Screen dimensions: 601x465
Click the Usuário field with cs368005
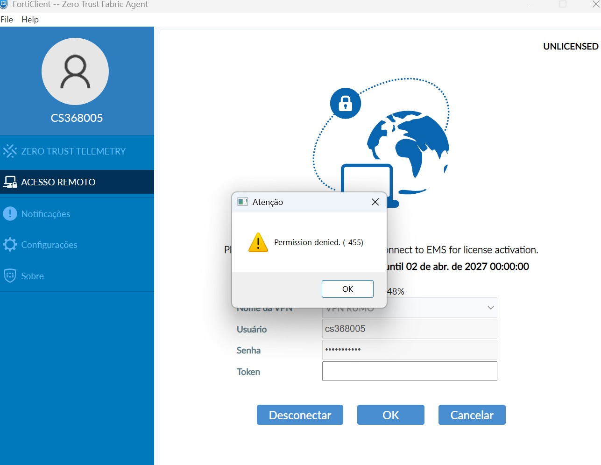[410, 329]
